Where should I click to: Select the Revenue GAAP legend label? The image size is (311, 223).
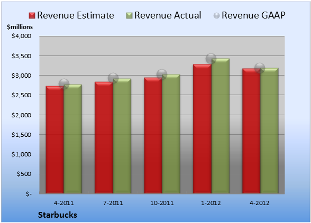(254, 15)
